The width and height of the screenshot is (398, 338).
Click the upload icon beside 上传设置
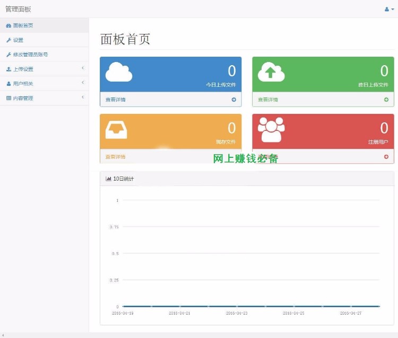pyautogui.click(x=8, y=69)
